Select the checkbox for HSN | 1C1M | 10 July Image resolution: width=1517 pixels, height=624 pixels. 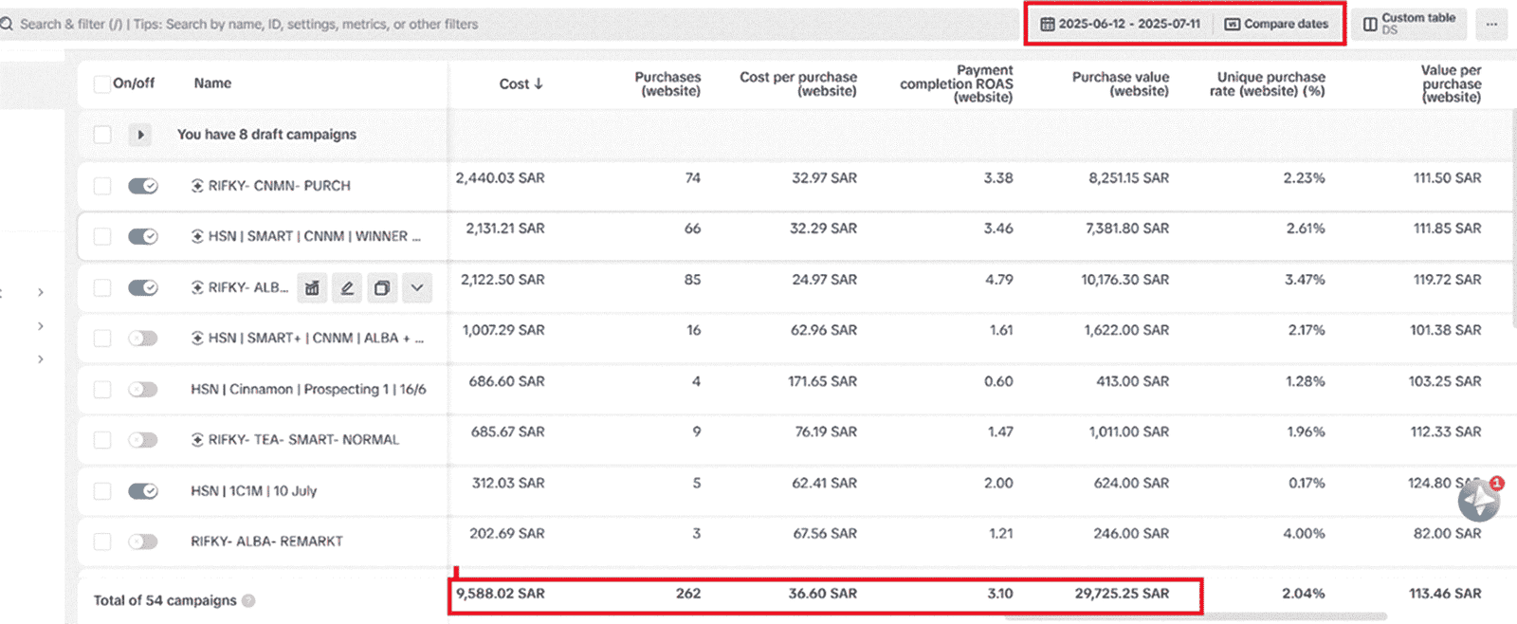(102, 491)
